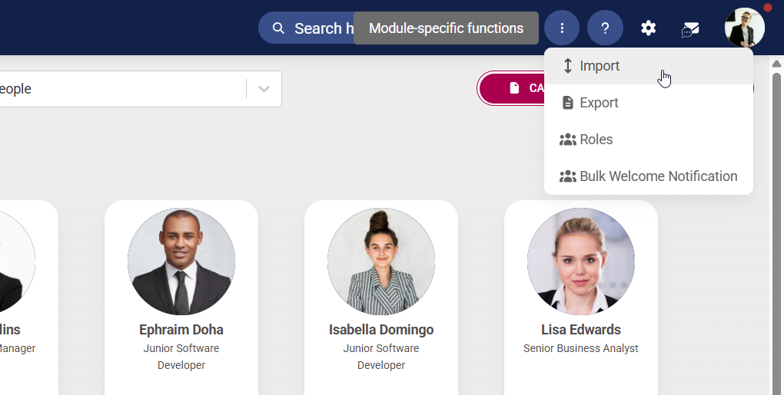The height and width of the screenshot is (395, 784).
Task: Open Ephraim Doha's profile photo
Action: pos(181,262)
